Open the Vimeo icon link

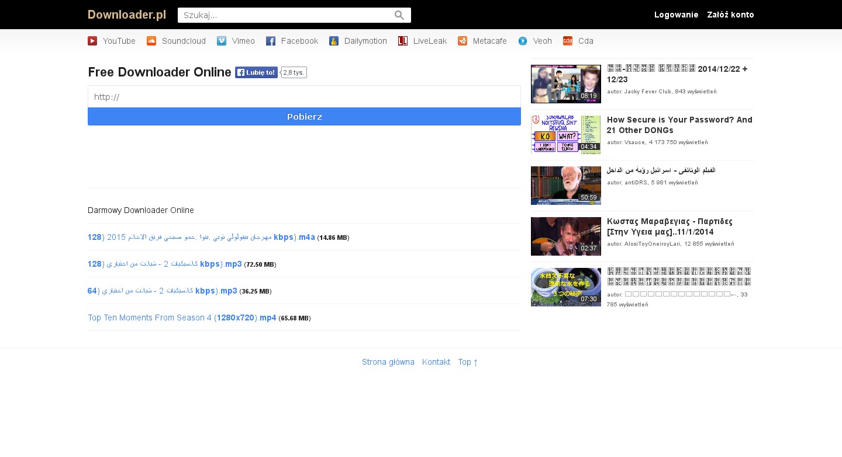pyautogui.click(x=222, y=41)
